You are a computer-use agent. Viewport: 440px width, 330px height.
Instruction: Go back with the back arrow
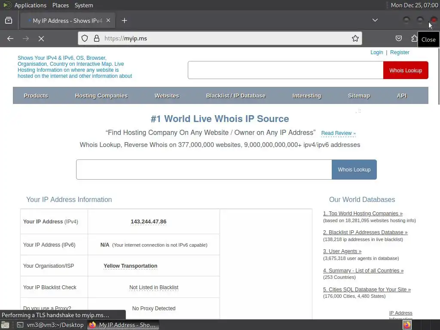[10, 38]
